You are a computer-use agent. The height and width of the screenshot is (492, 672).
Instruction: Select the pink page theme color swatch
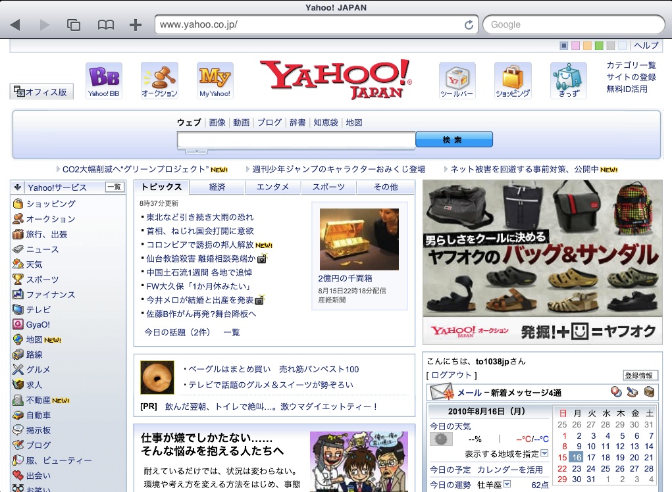click(x=575, y=46)
